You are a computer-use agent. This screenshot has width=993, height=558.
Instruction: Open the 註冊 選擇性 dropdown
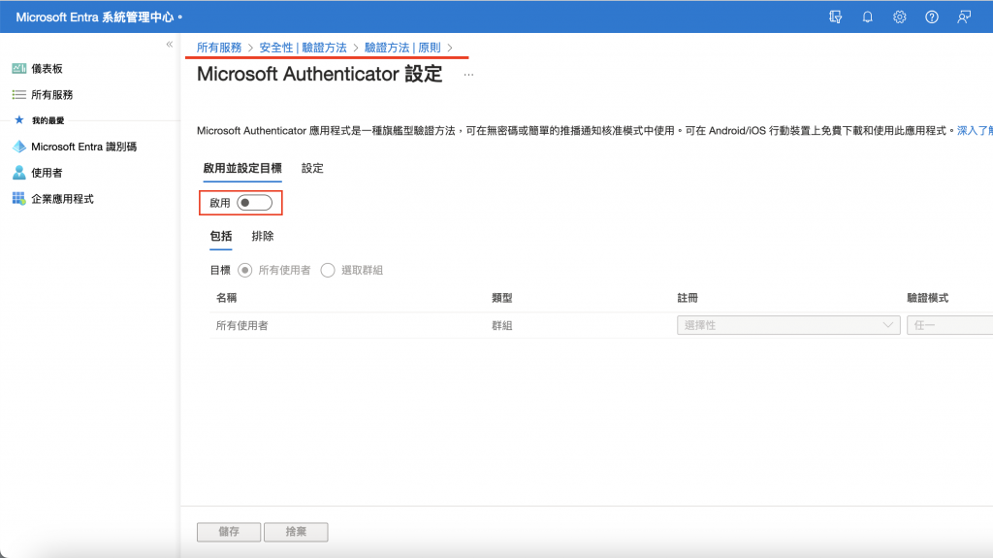(788, 325)
